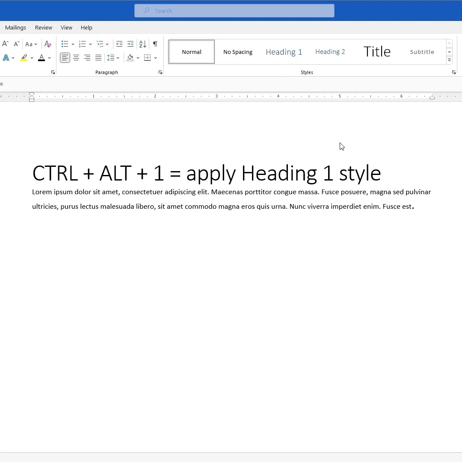462x462 pixels.
Task: Toggle Center alignment
Action: (x=76, y=58)
